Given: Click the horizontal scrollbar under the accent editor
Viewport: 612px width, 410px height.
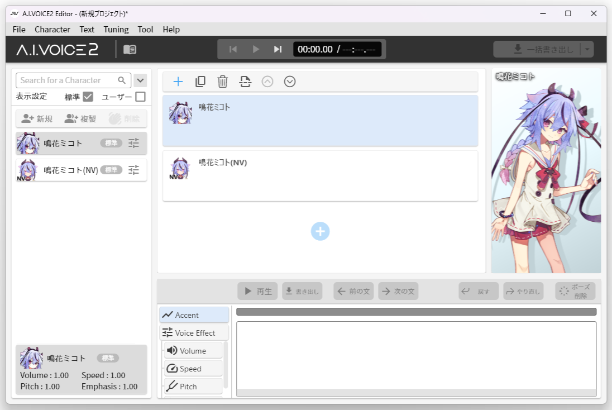Looking at the screenshot, I should (x=416, y=393).
